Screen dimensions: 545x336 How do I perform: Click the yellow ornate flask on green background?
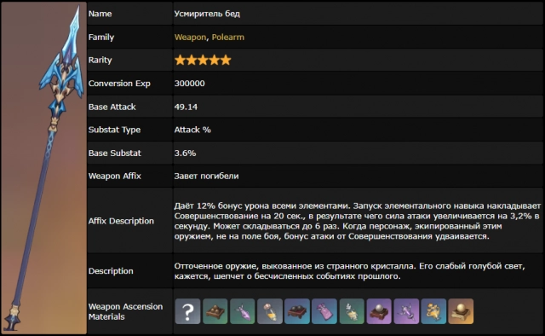click(x=352, y=311)
